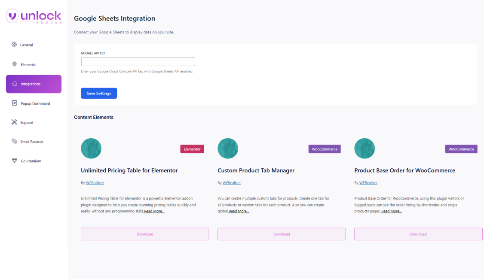Open Popup Dashboard from sidebar
The image size is (484, 279).
[35, 103]
